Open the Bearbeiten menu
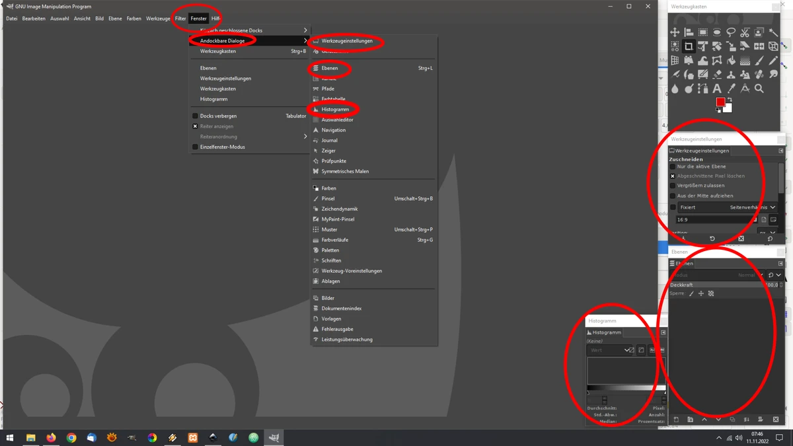 pos(34,19)
